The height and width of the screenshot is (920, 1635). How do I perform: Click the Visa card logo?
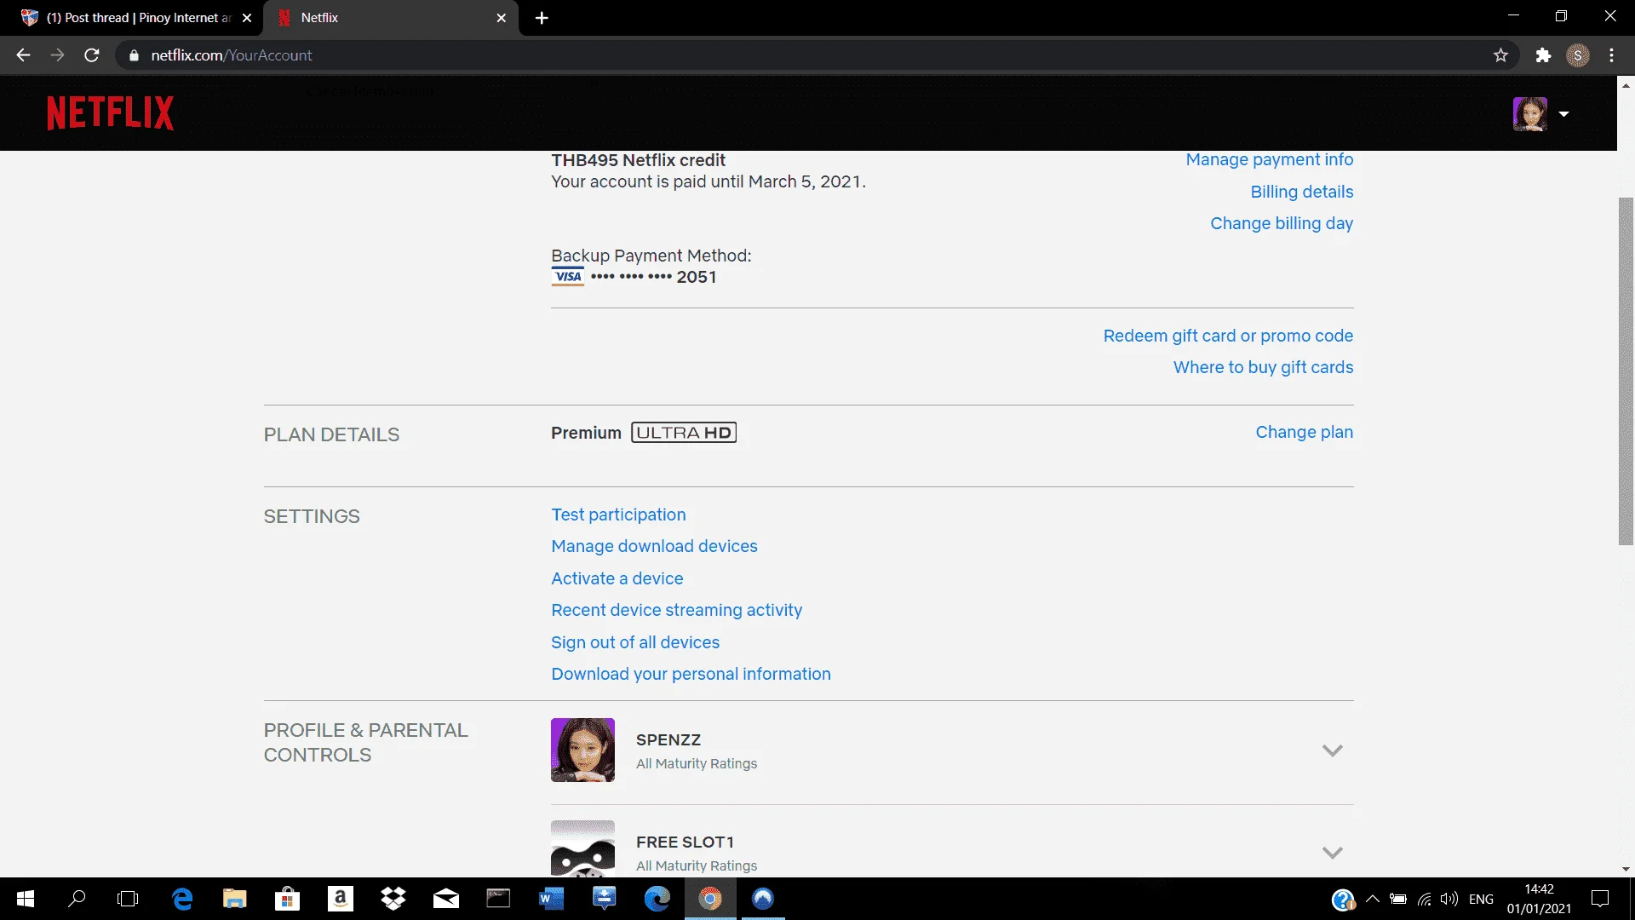(567, 277)
